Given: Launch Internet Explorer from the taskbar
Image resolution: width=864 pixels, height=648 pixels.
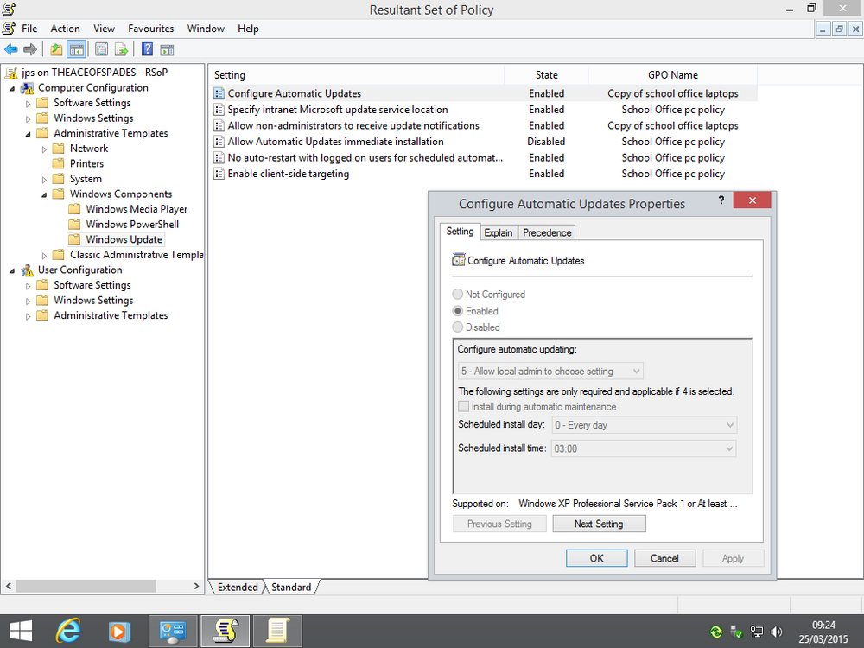Looking at the screenshot, I should click(x=68, y=631).
